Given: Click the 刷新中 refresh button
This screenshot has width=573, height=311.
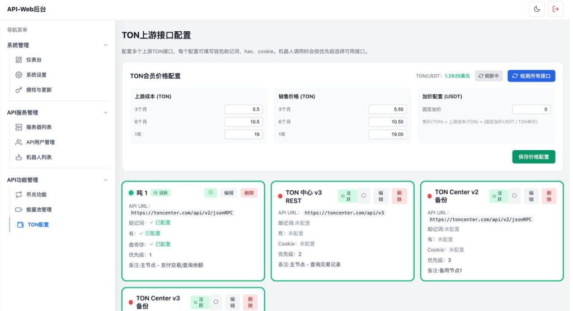Looking at the screenshot, I should pos(489,76).
